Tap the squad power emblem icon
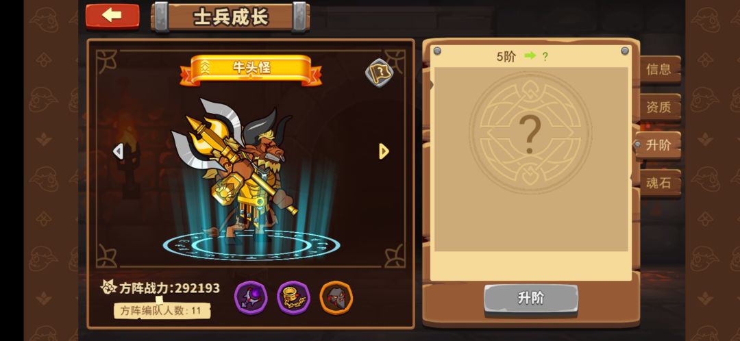This screenshot has width=740, height=341. tap(108, 287)
